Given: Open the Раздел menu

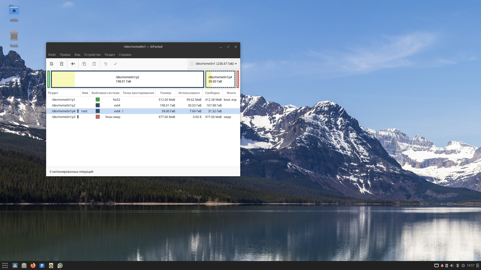Looking at the screenshot, I should (110, 55).
